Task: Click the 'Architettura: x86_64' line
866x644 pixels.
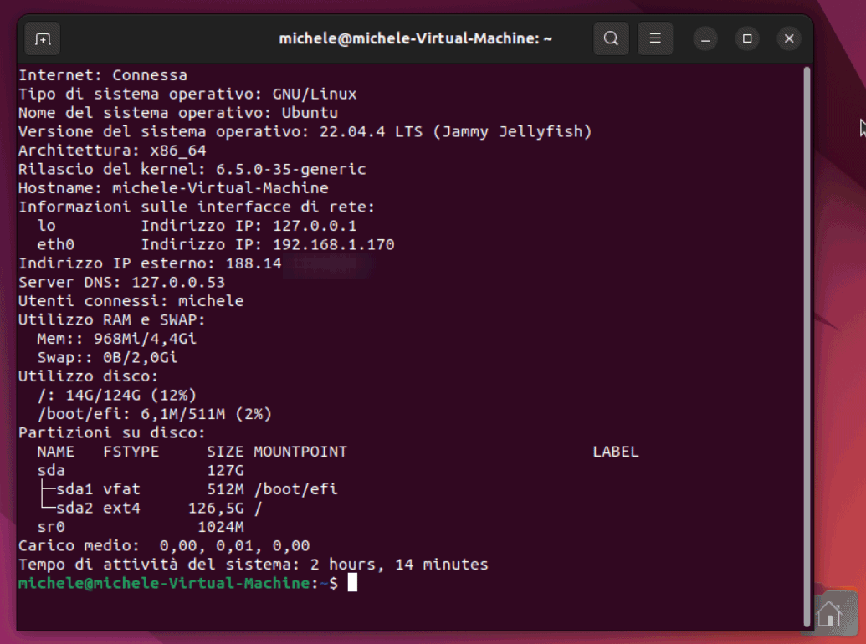Action: point(112,150)
